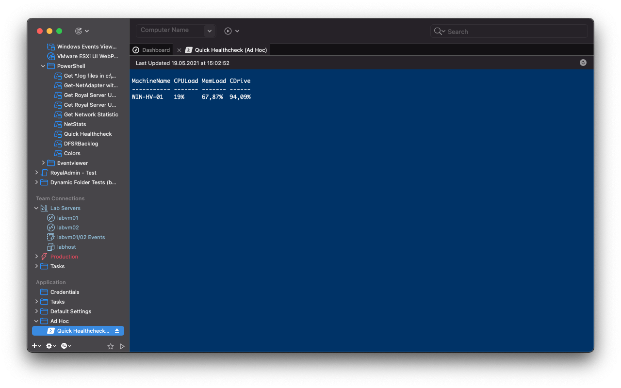This screenshot has height=388, width=621.
Task: Select the NetStats PowerShell task icon
Action: tap(58, 124)
